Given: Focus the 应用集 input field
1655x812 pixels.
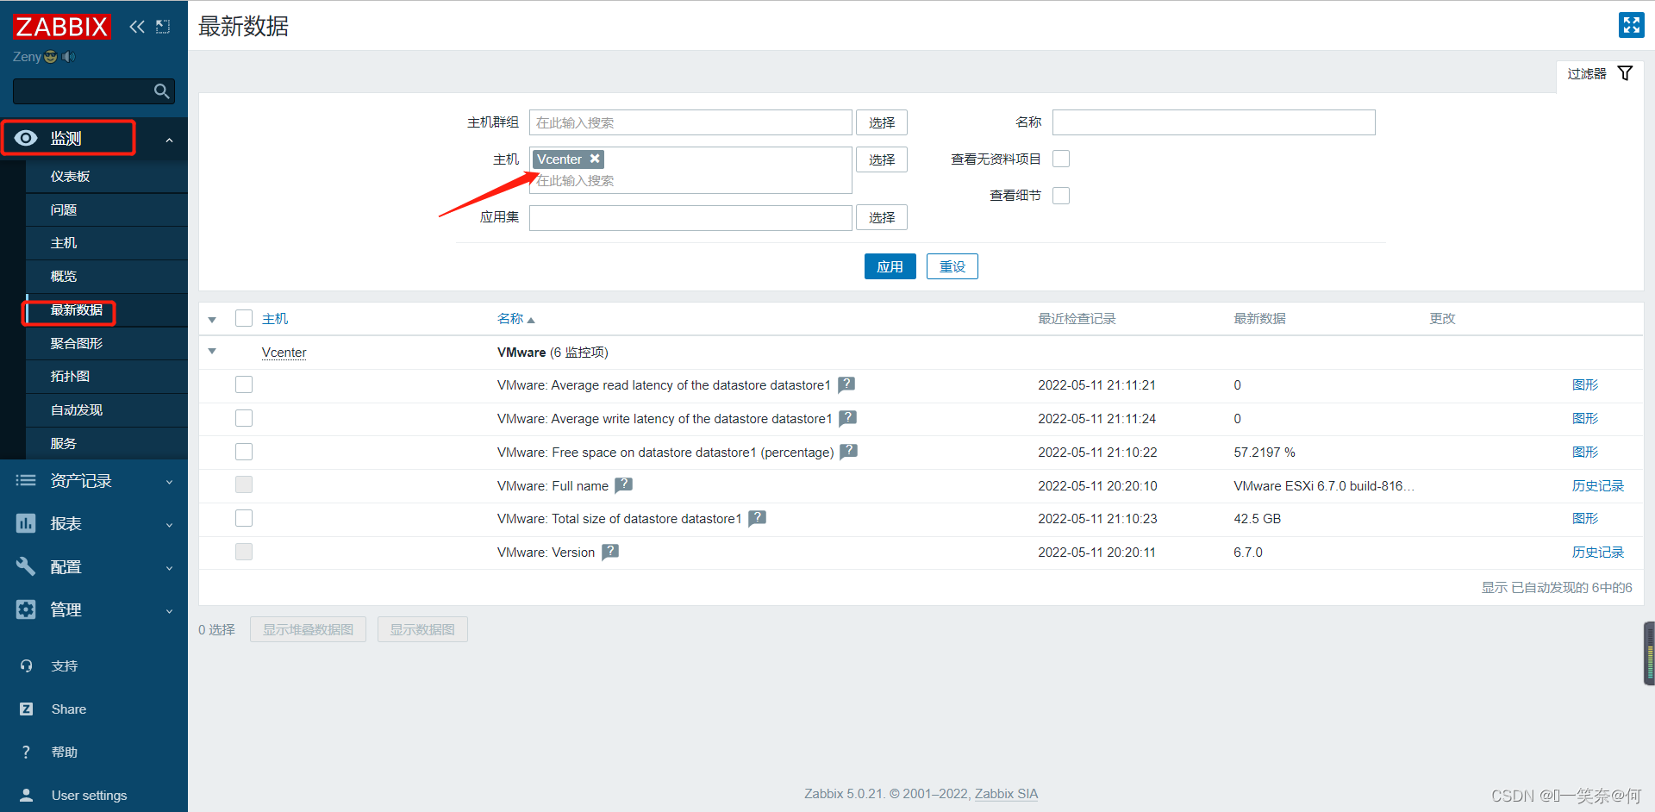Looking at the screenshot, I should click(690, 217).
